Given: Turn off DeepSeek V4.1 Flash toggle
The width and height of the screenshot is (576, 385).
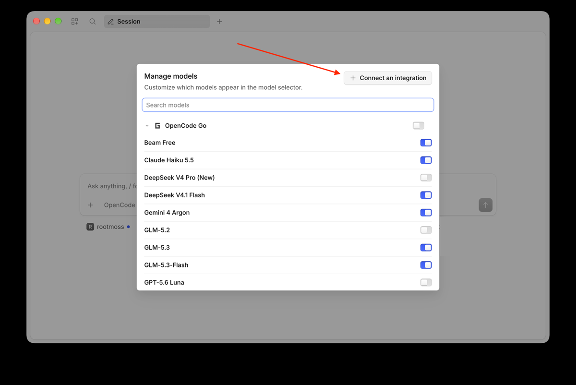Looking at the screenshot, I should (426, 195).
